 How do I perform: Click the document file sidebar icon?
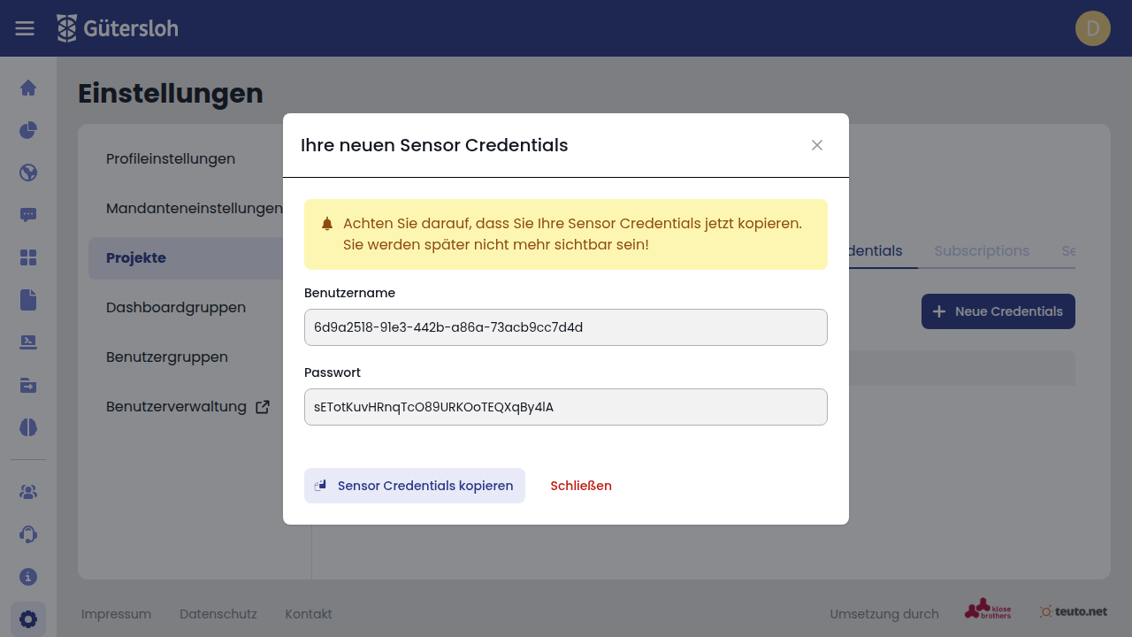pyautogui.click(x=28, y=300)
